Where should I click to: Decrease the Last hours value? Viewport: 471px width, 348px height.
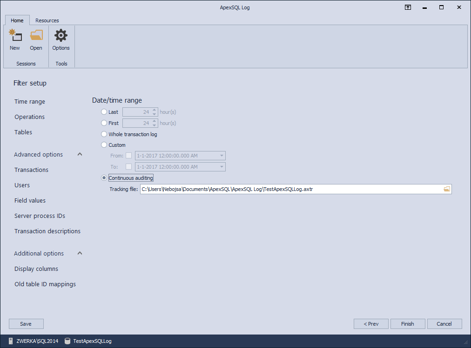tap(155, 114)
